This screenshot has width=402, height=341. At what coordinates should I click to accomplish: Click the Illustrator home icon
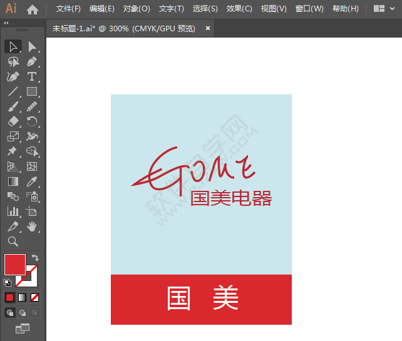(x=33, y=9)
